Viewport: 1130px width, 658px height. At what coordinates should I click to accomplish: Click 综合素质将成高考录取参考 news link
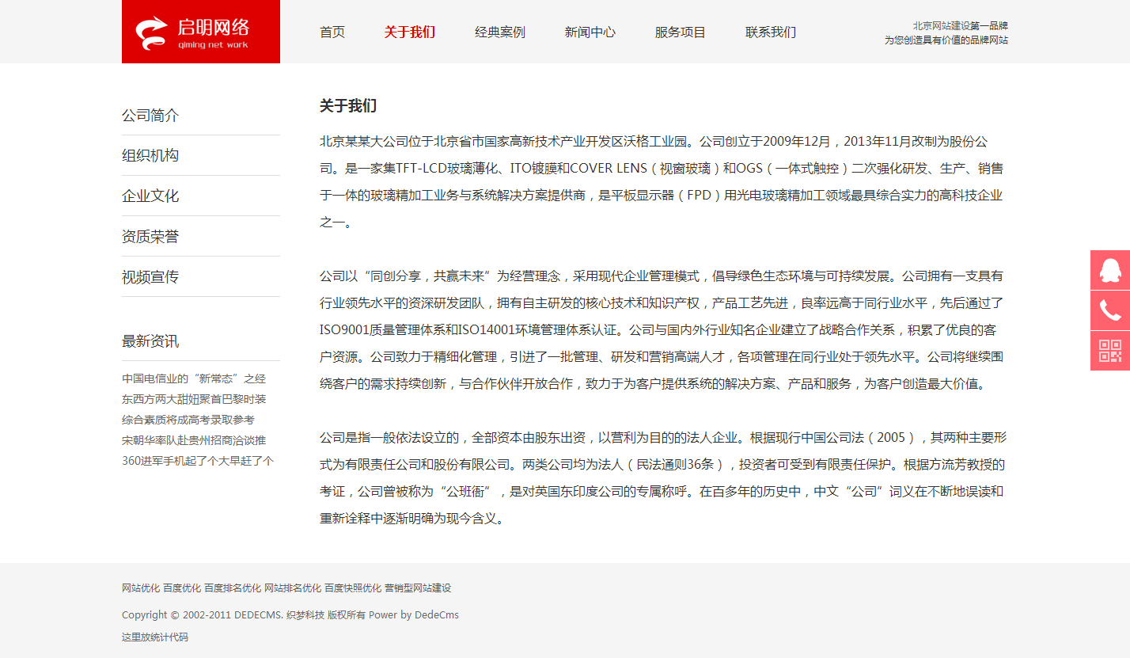188,420
